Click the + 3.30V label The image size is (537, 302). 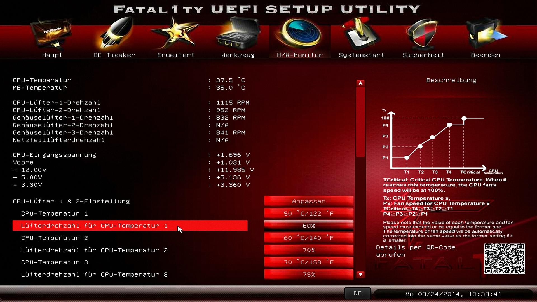click(27, 185)
